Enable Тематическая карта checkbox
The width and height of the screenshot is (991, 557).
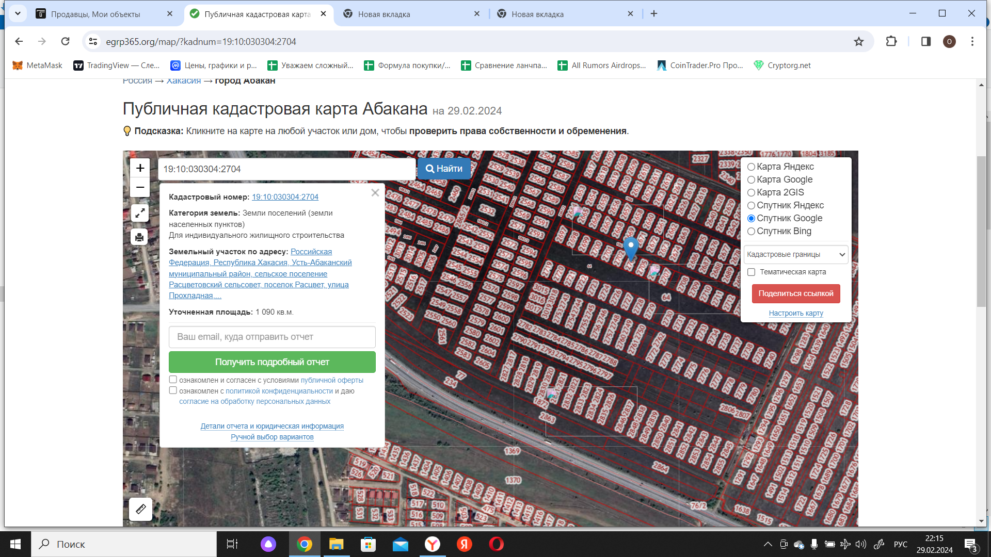point(752,272)
